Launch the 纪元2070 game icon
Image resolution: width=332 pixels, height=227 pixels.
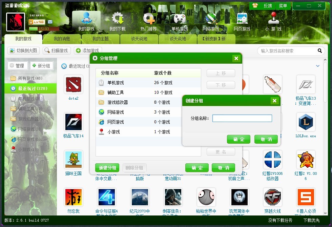pyautogui.click(x=140, y=197)
